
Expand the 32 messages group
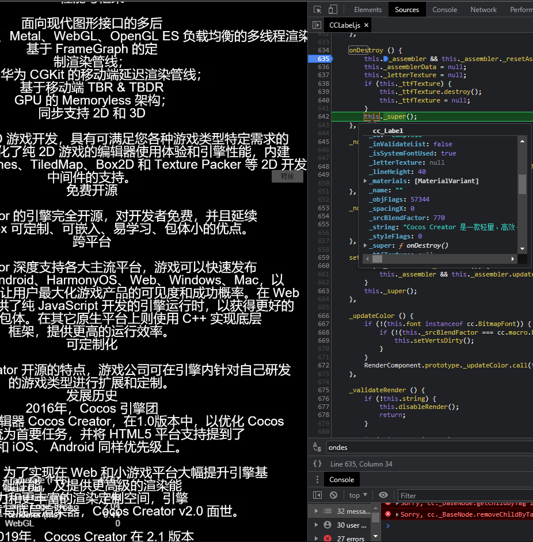[316, 511]
